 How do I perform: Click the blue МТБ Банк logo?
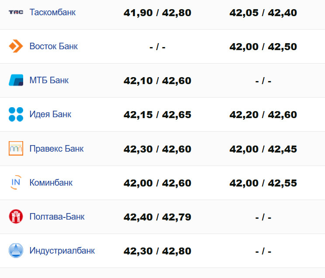(16, 80)
